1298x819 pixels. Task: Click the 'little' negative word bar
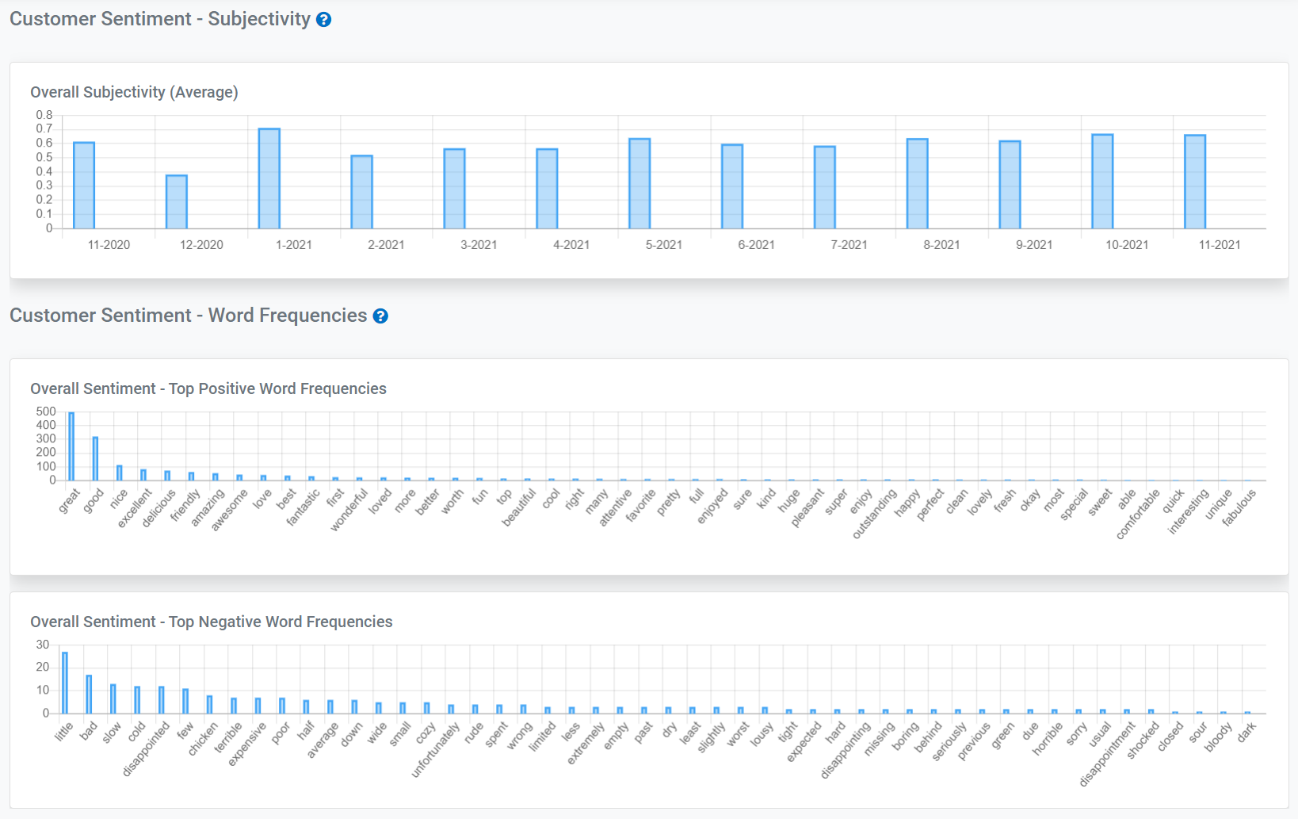65,683
